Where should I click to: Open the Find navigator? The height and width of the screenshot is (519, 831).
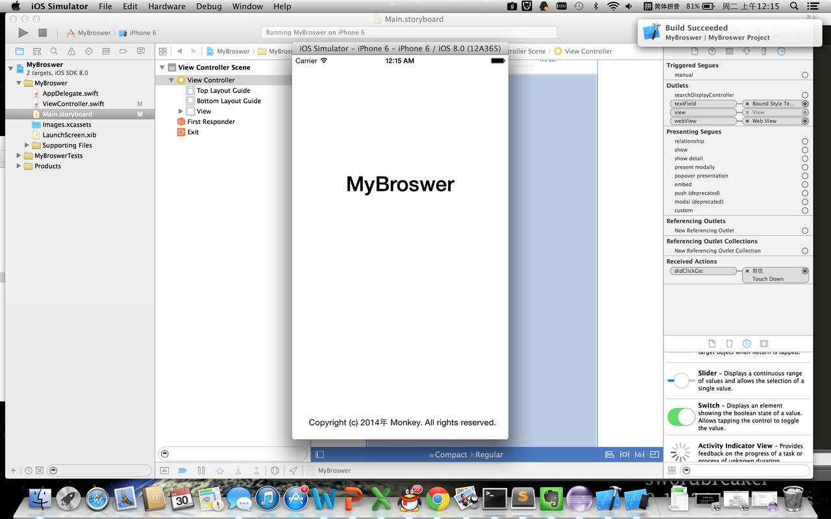pyautogui.click(x=54, y=51)
